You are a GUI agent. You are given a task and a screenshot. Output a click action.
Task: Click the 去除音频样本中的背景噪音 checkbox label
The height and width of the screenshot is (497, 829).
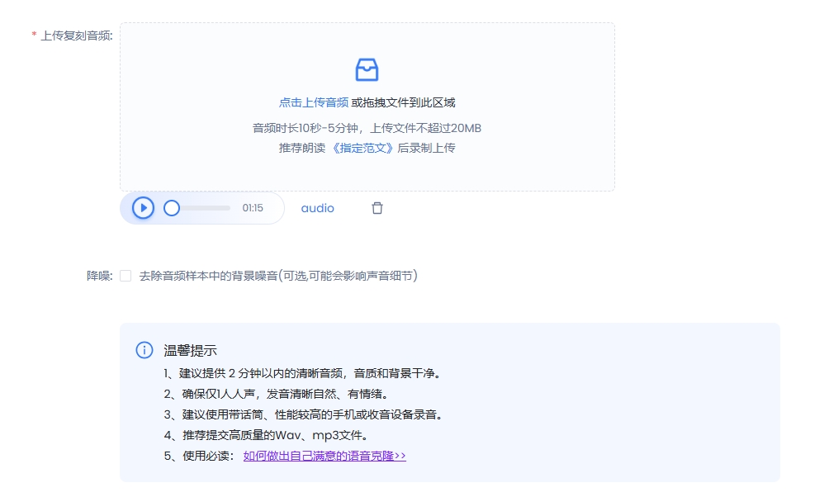[x=278, y=276]
